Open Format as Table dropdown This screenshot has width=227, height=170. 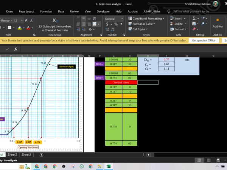pos(142,24)
